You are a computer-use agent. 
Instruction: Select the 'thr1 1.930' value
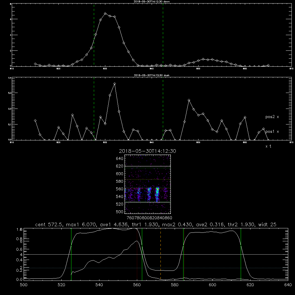click(x=145, y=224)
